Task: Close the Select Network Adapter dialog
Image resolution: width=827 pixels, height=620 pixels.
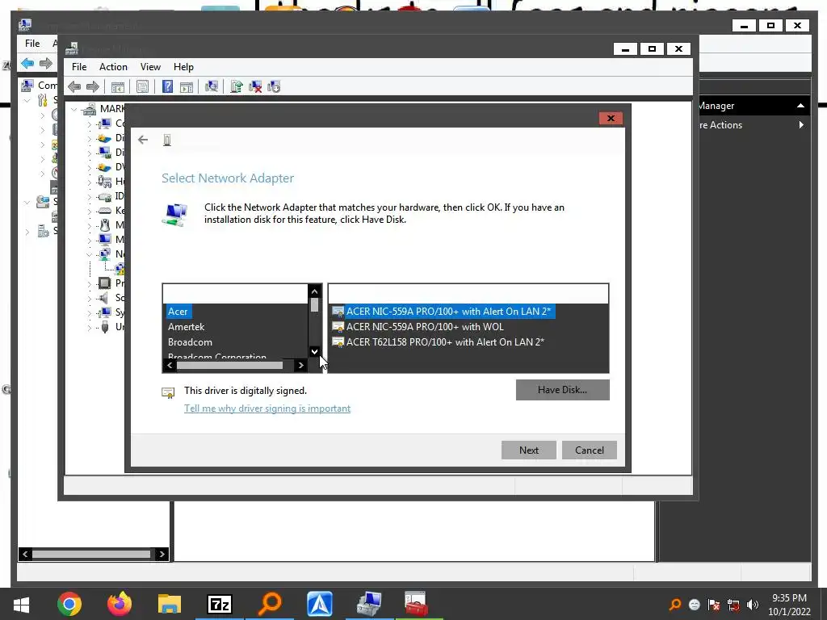Action: point(611,118)
